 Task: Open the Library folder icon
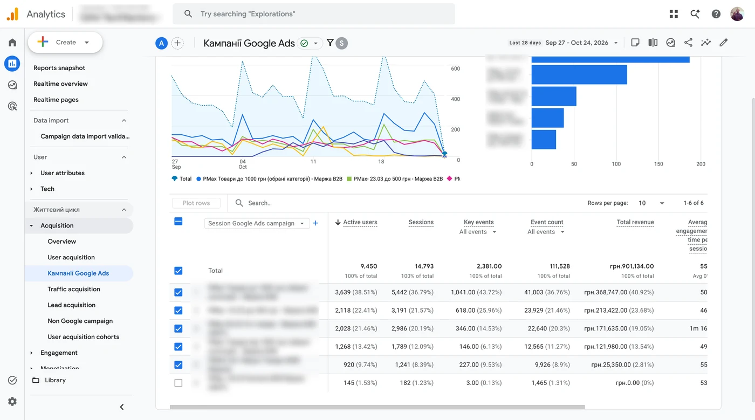tap(36, 380)
